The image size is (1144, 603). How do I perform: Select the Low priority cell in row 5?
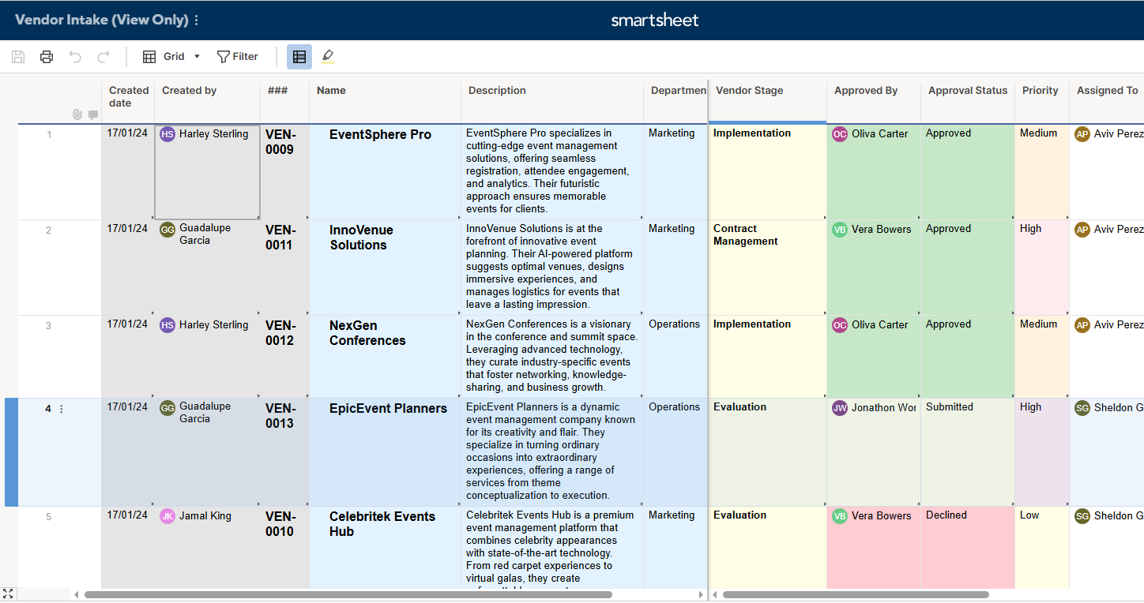[x=1042, y=548]
